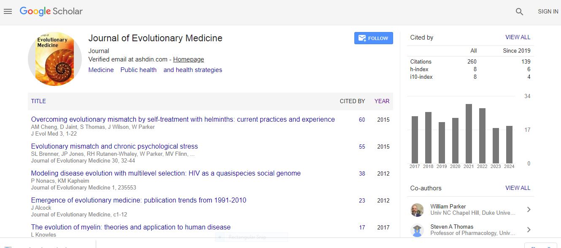This screenshot has height=248, width=561.
Task: Open the hamburger menu icon
Action: point(8,12)
